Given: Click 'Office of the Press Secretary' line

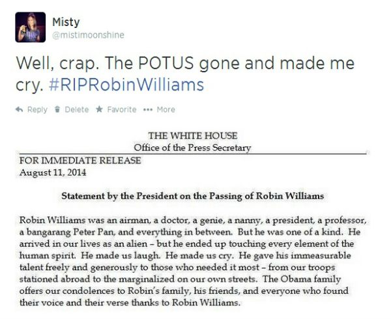Looking at the screenshot, I should 192,148.
